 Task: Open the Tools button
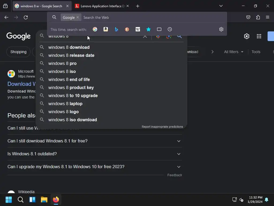coord(256,52)
